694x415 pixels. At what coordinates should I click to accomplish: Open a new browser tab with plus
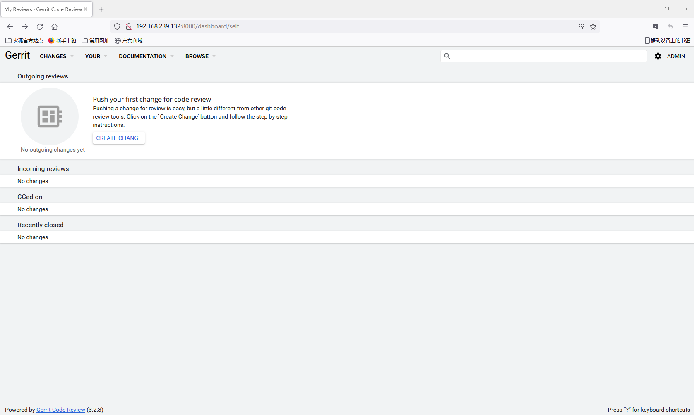pos(101,9)
